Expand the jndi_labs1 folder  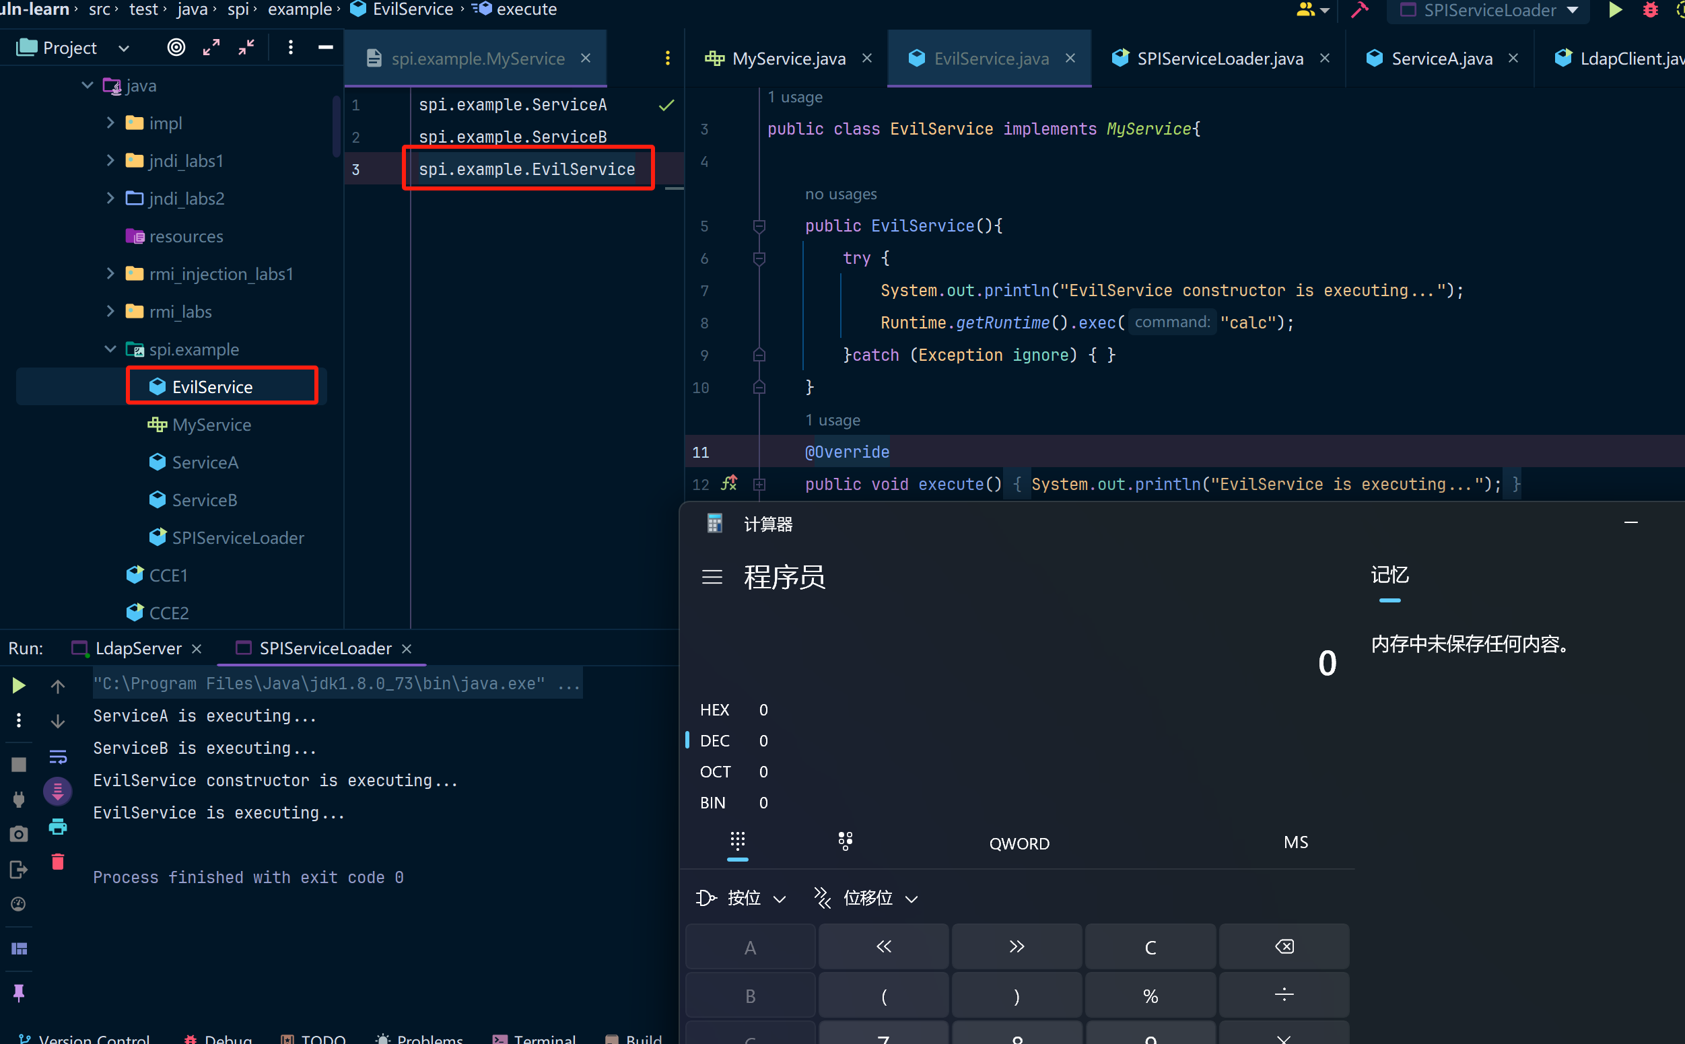110,160
